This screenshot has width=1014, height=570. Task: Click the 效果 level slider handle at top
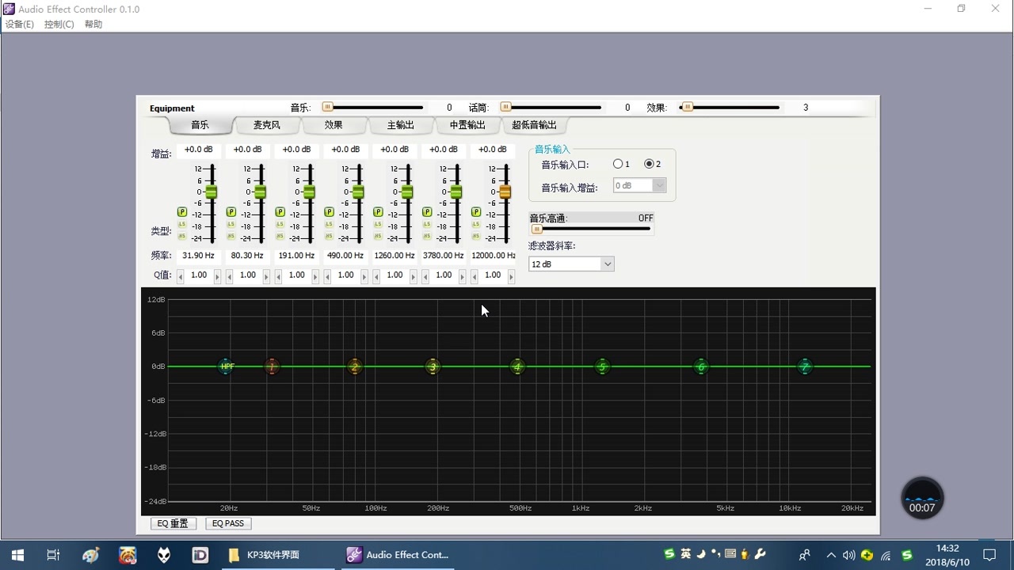click(x=688, y=107)
